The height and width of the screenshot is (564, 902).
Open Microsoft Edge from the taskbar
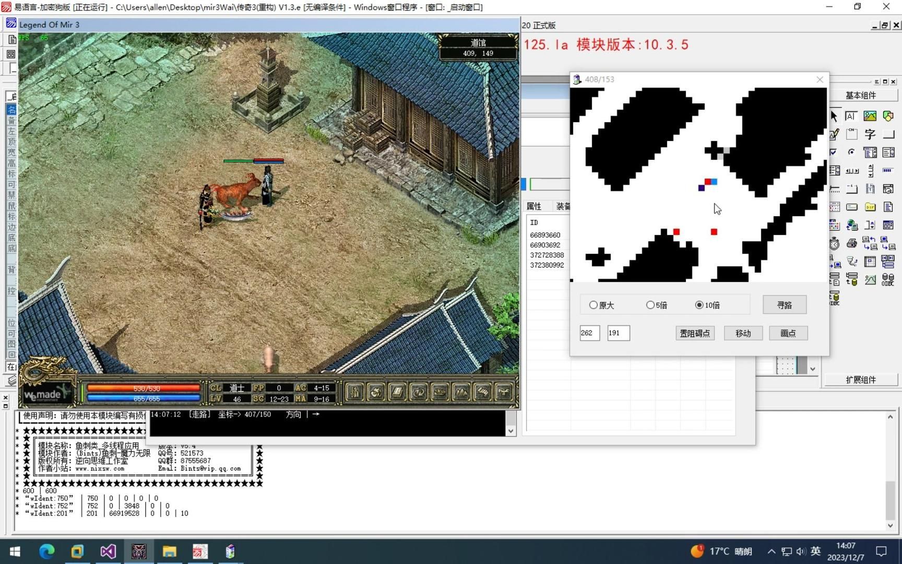tap(47, 551)
